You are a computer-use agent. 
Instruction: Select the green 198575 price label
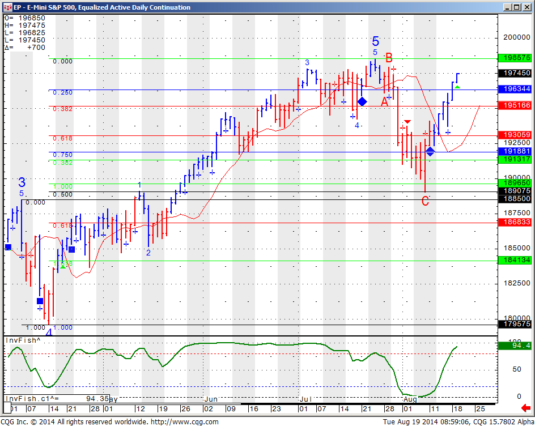(515, 58)
